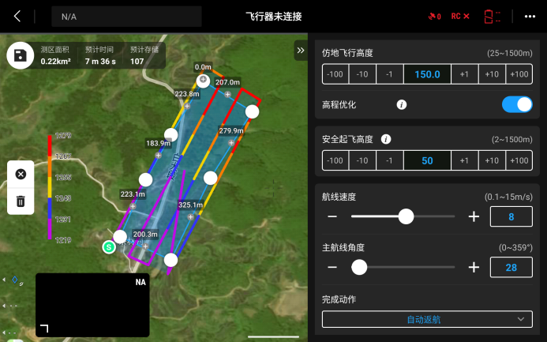Click -100 for 安全起飞高度
547x342 pixels.
[335, 160]
